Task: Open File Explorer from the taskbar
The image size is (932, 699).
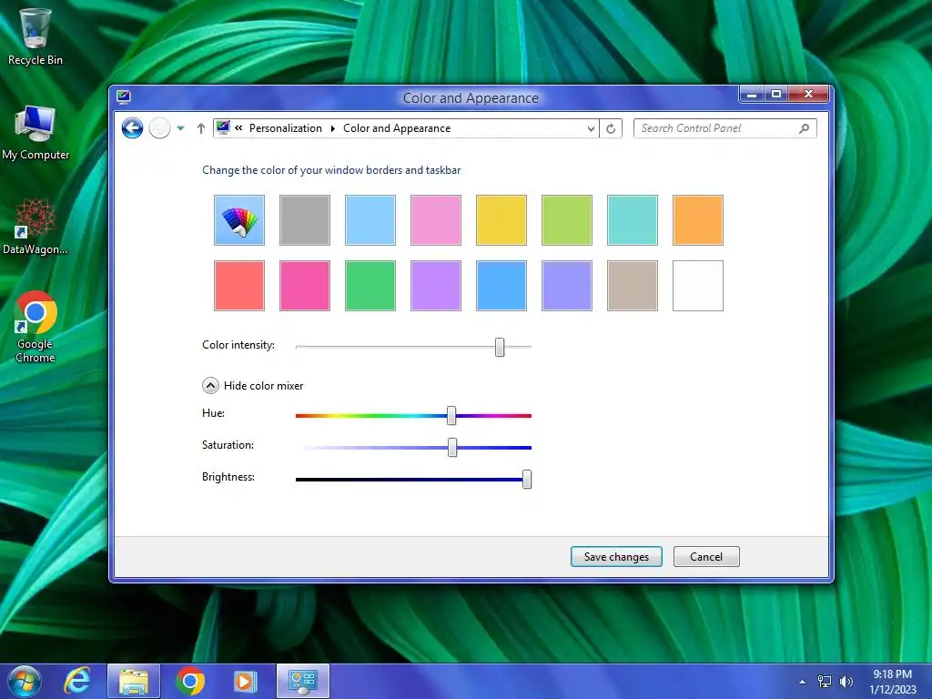Action: (134, 681)
